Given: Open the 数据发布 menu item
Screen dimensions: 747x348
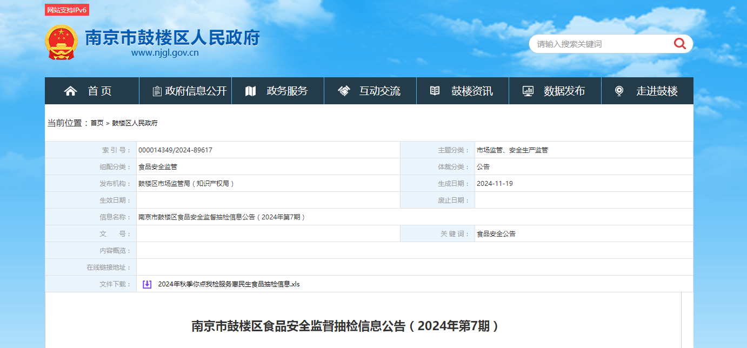Looking at the screenshot, I should tap(555, 91).
